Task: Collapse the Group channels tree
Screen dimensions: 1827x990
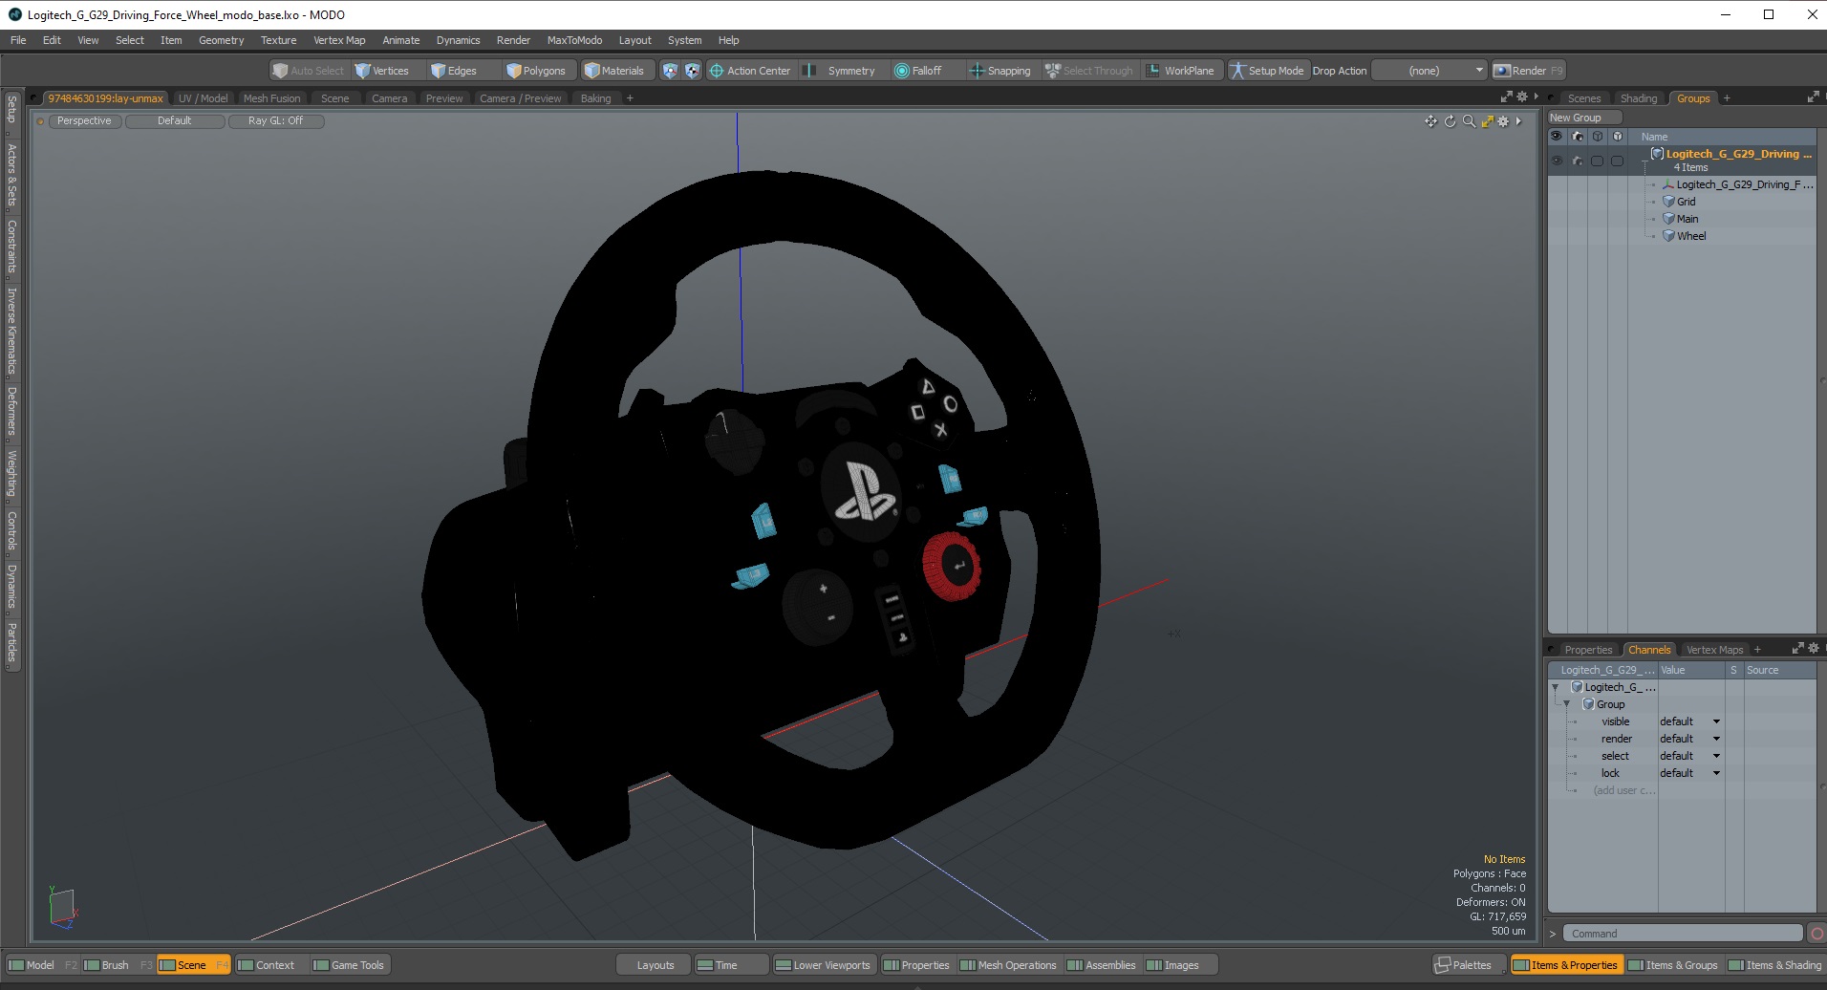Action: click(1566, 704)
